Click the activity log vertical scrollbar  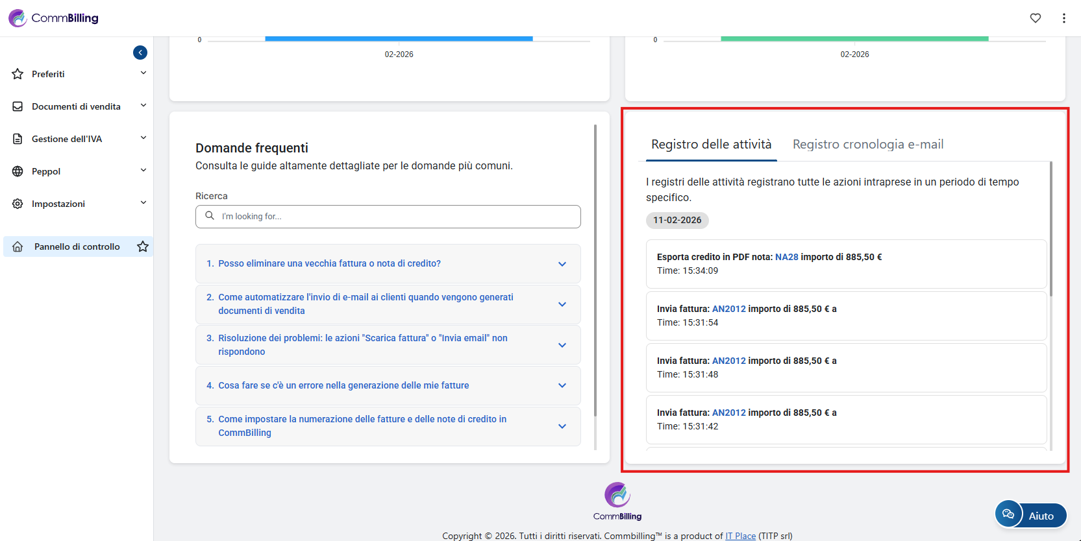pyautogui.click(x=1050, y=234)
